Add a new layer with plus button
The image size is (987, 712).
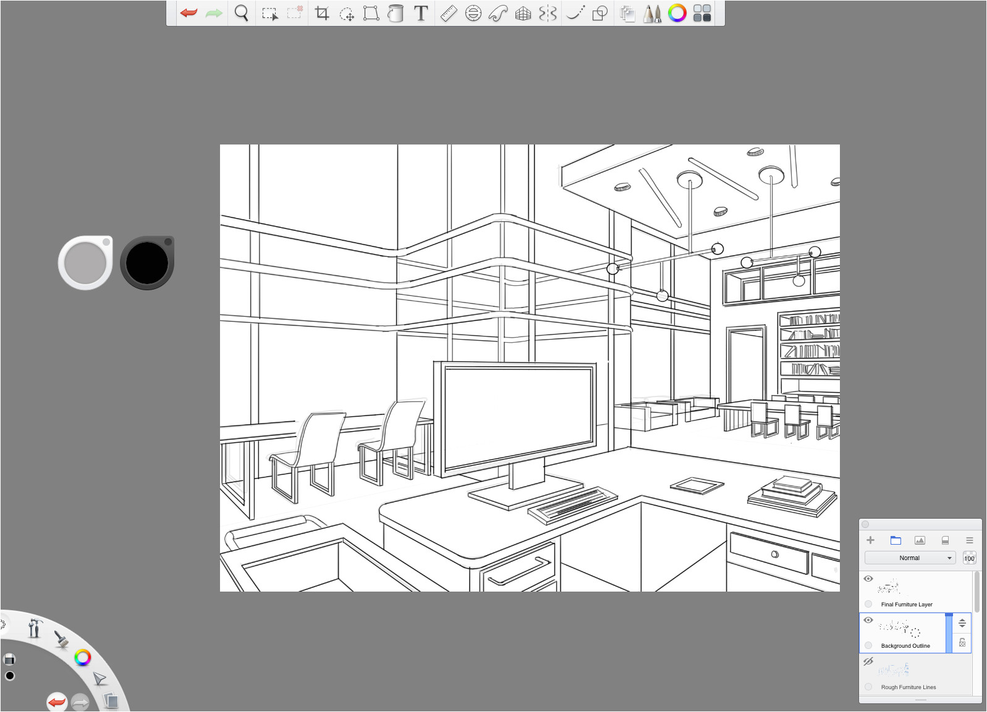pyautogui.click(x=871, y=540)
